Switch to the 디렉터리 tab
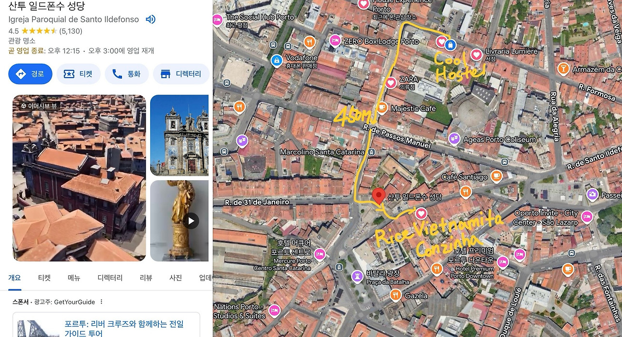The image size is (622, 337). (110, 278)
